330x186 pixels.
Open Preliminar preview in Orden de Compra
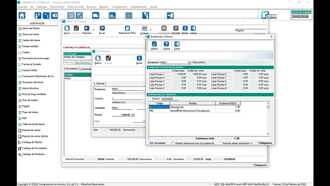click(x=87, y=30)
